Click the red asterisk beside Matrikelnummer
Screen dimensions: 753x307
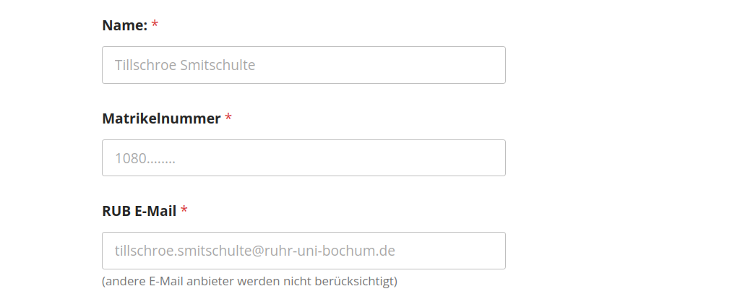tap(228, 117)
